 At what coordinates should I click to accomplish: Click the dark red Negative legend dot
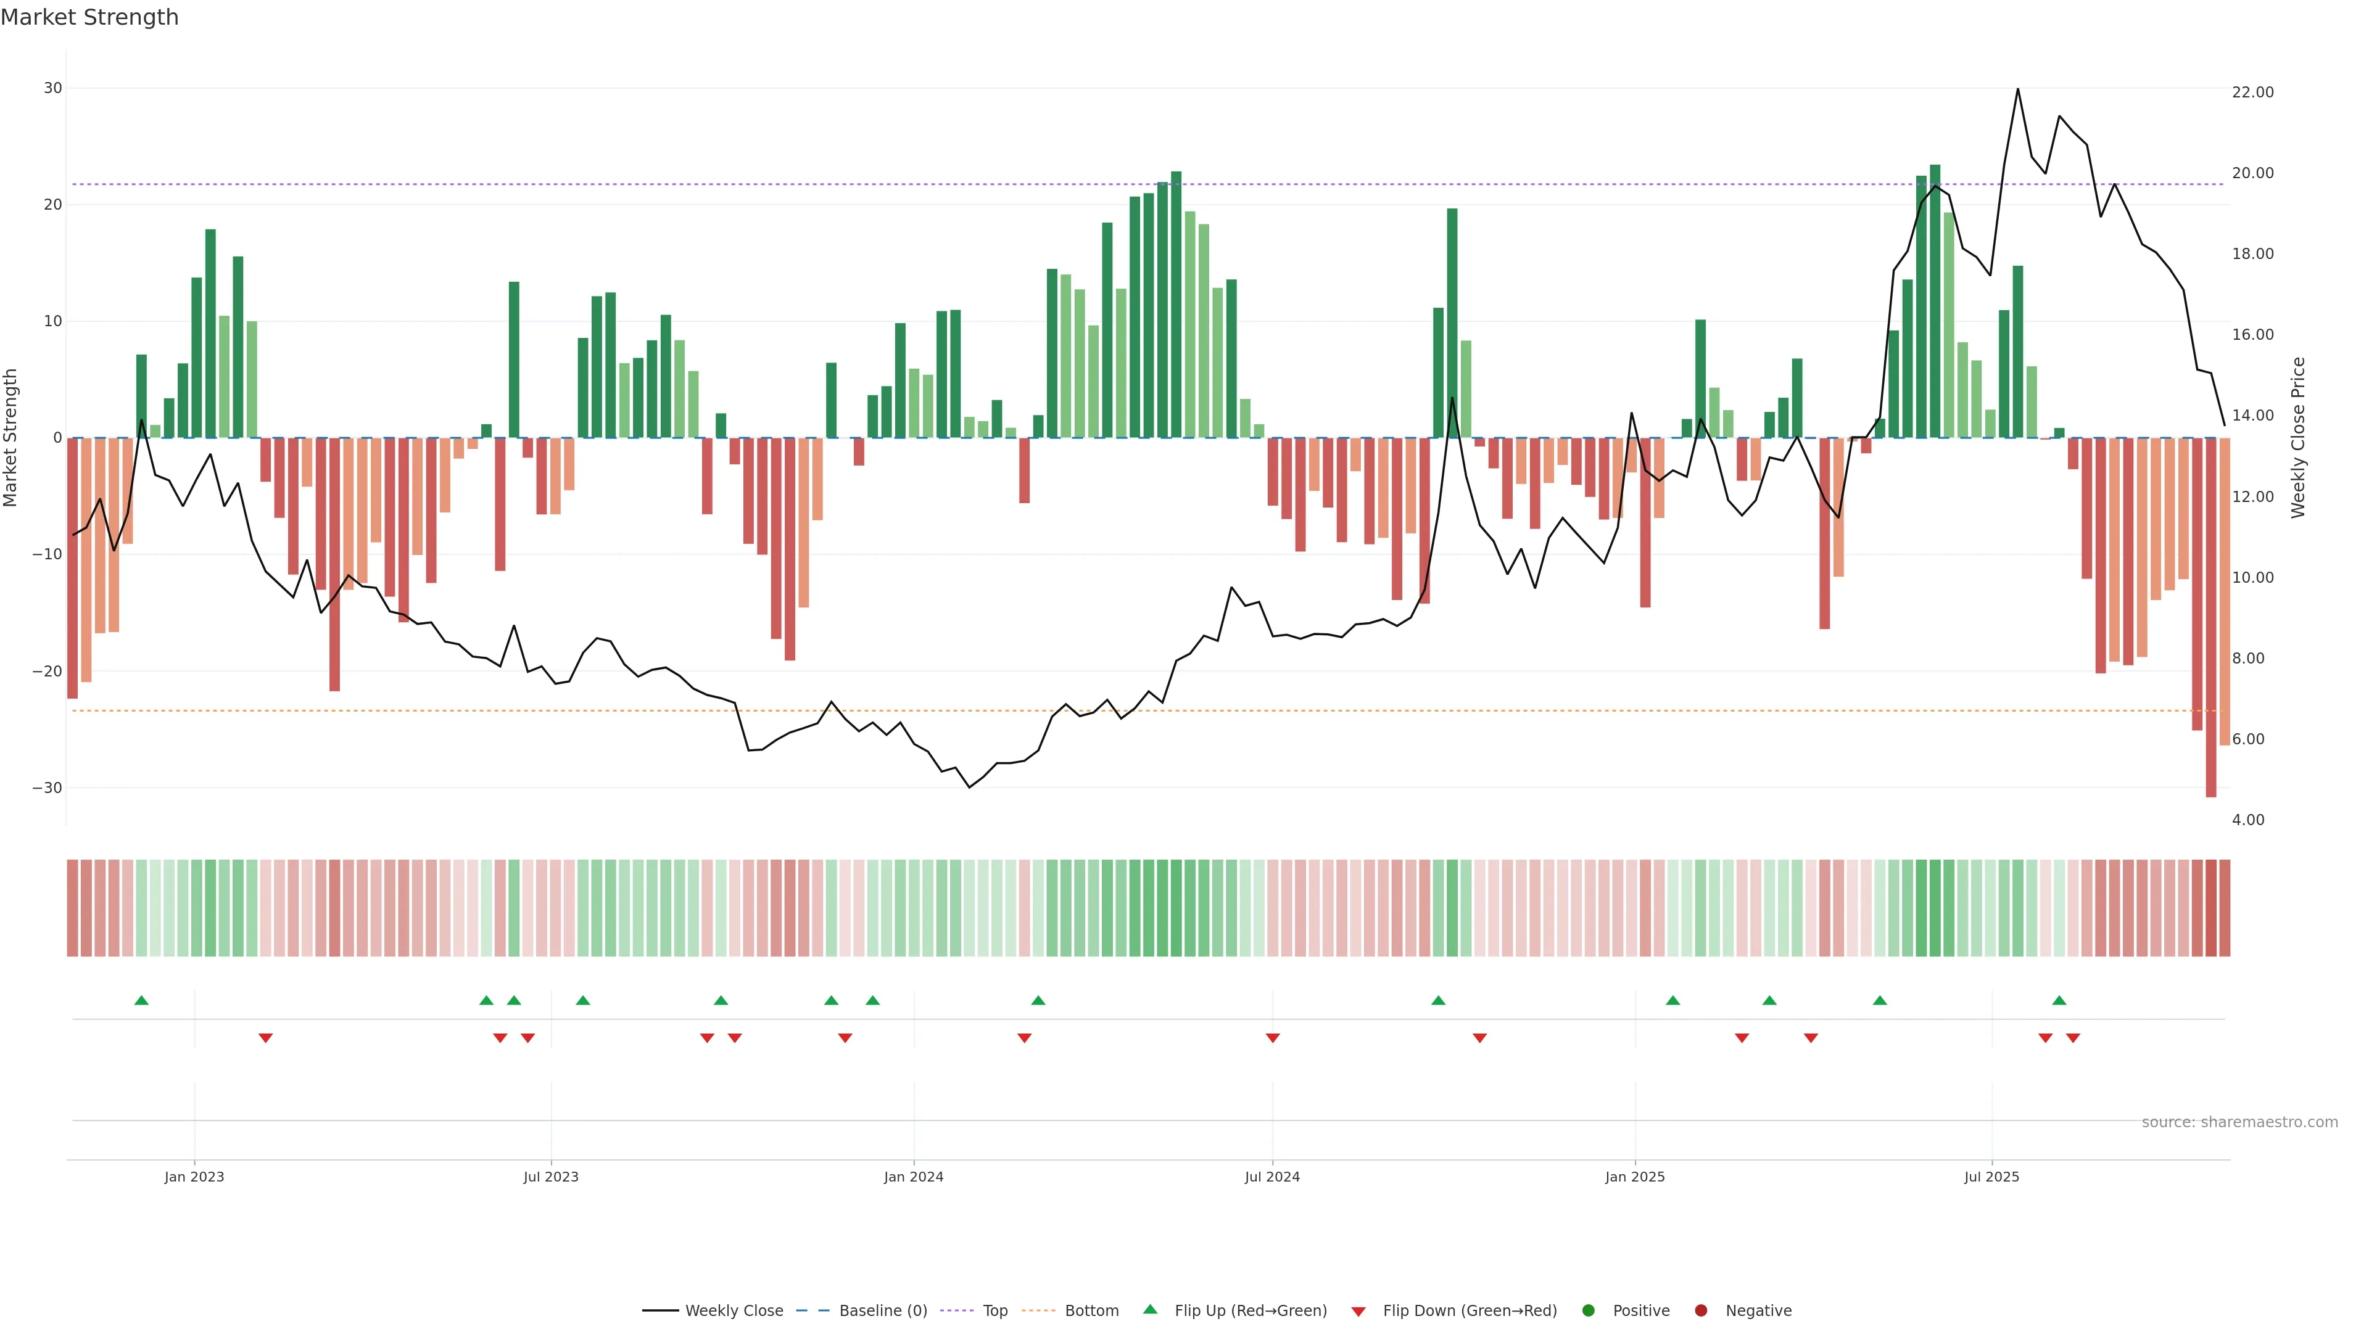click(x=1700, y=1311)
